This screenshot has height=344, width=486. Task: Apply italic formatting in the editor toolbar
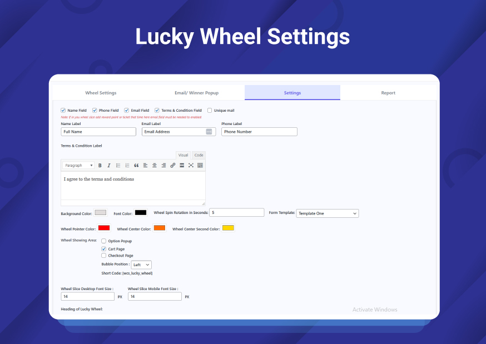109,166
